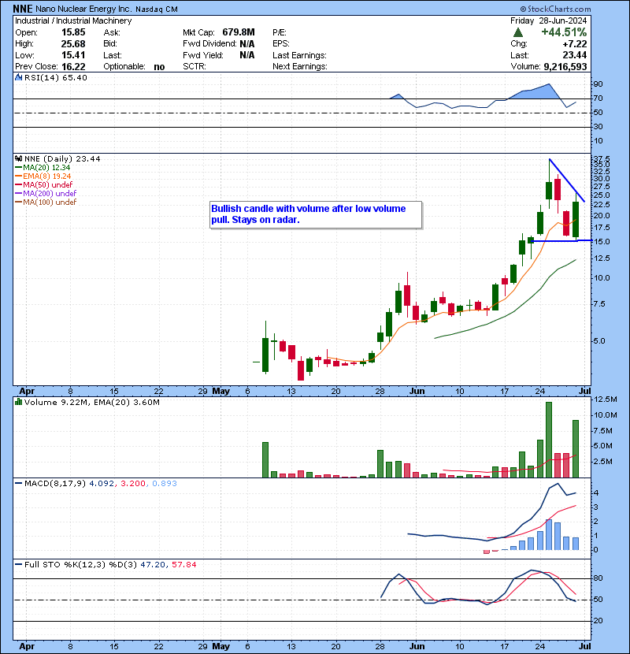Click the volume bars icon beside Volume 9.22M
Image resolution: width=630 pixels, height=654 pixels.
[x=18, y=402]
